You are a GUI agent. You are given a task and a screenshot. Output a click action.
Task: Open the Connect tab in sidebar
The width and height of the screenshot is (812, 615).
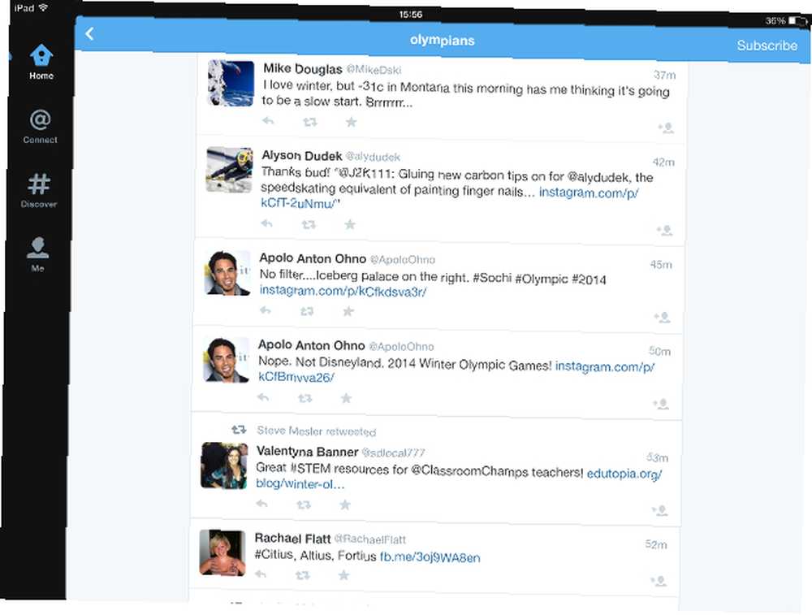pyautogui.click(x=41, y=127)
